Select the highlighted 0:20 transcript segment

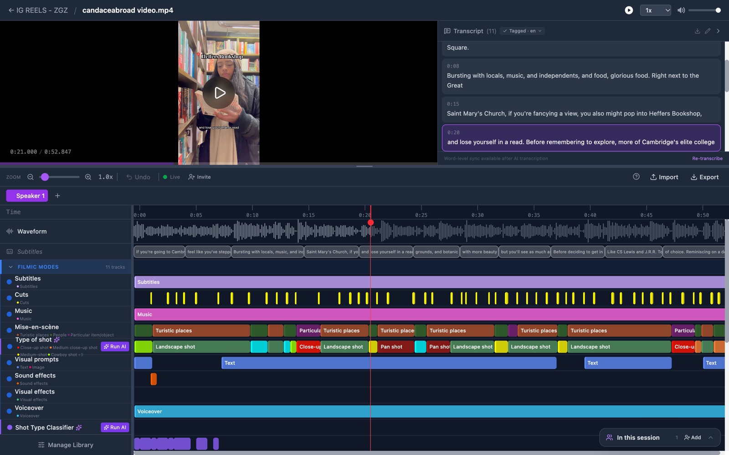point(581,137)
